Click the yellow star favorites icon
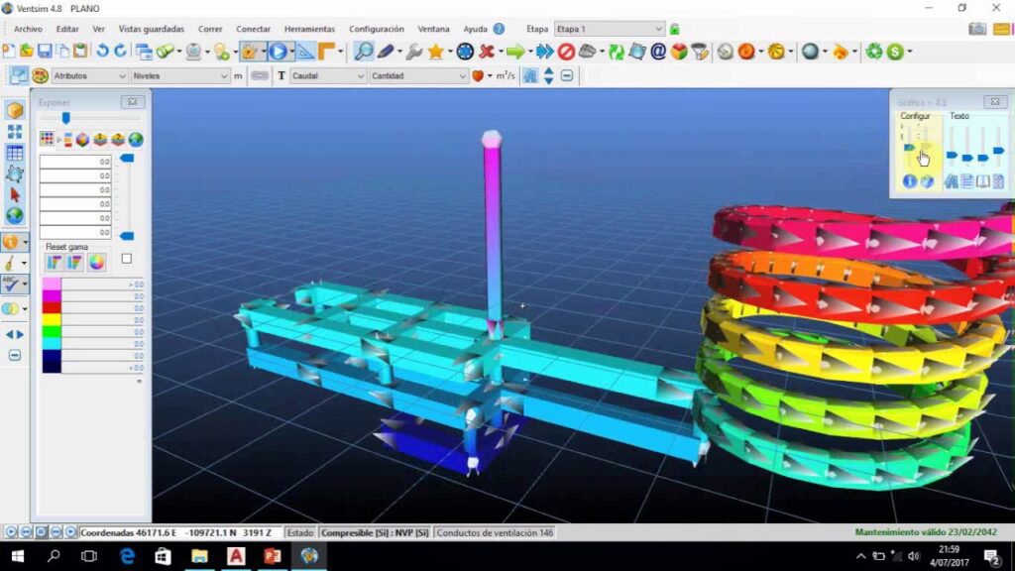The width and height of the screenshot is (1015, 571). pyautogui.click(x=436, y=52)
